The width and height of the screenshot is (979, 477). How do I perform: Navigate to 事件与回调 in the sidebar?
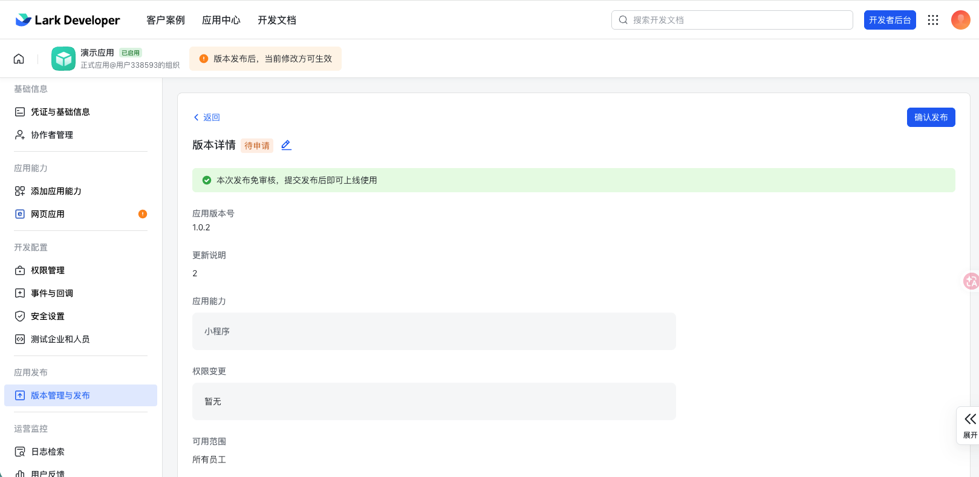[51, 293]
